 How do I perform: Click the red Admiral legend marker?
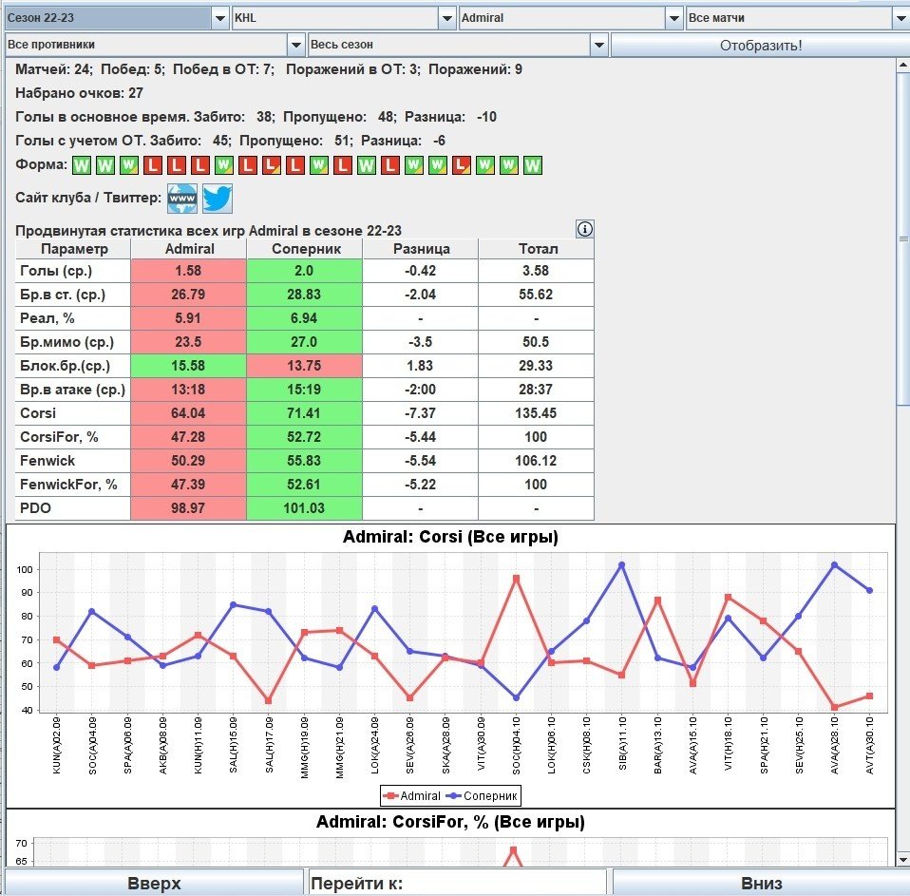click(391, 795)
